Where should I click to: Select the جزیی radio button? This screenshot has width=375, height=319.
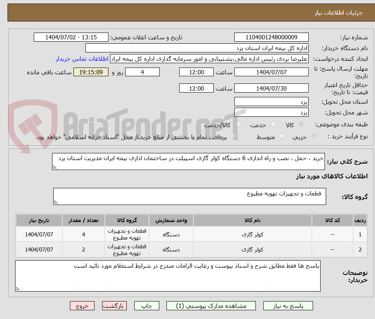[313, 135]
